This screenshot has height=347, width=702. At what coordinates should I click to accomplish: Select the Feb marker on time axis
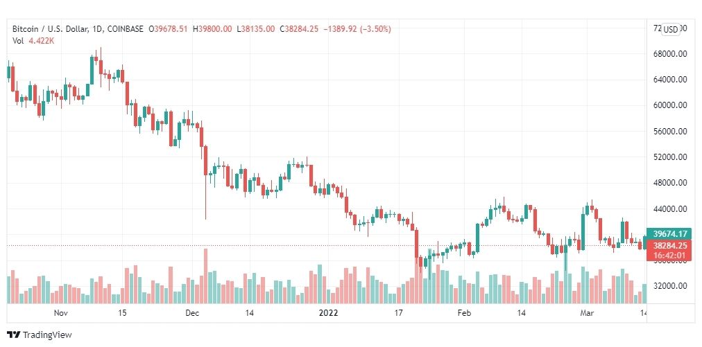[465, 313]
